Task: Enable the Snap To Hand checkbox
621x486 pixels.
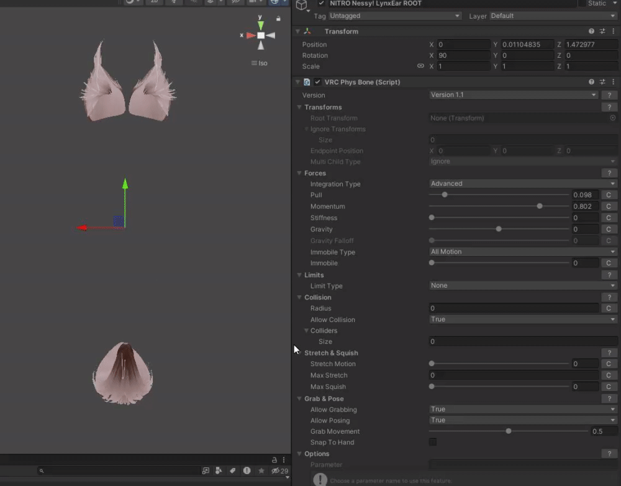Action: (433, 442)
